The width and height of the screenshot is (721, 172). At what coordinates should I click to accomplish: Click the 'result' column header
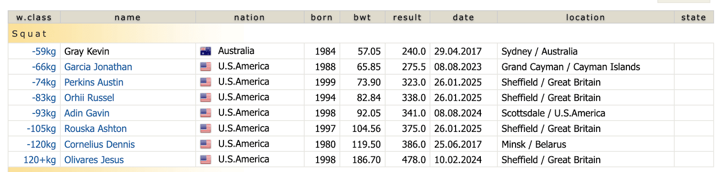tap(407, 17)
